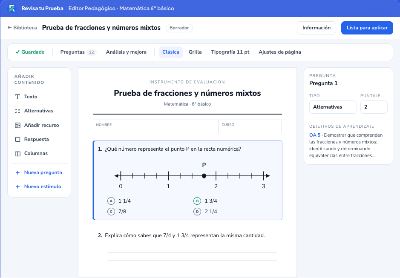Click answer text 2 1/4
This screenshot has height=278, width=400.
click(211, 212)
